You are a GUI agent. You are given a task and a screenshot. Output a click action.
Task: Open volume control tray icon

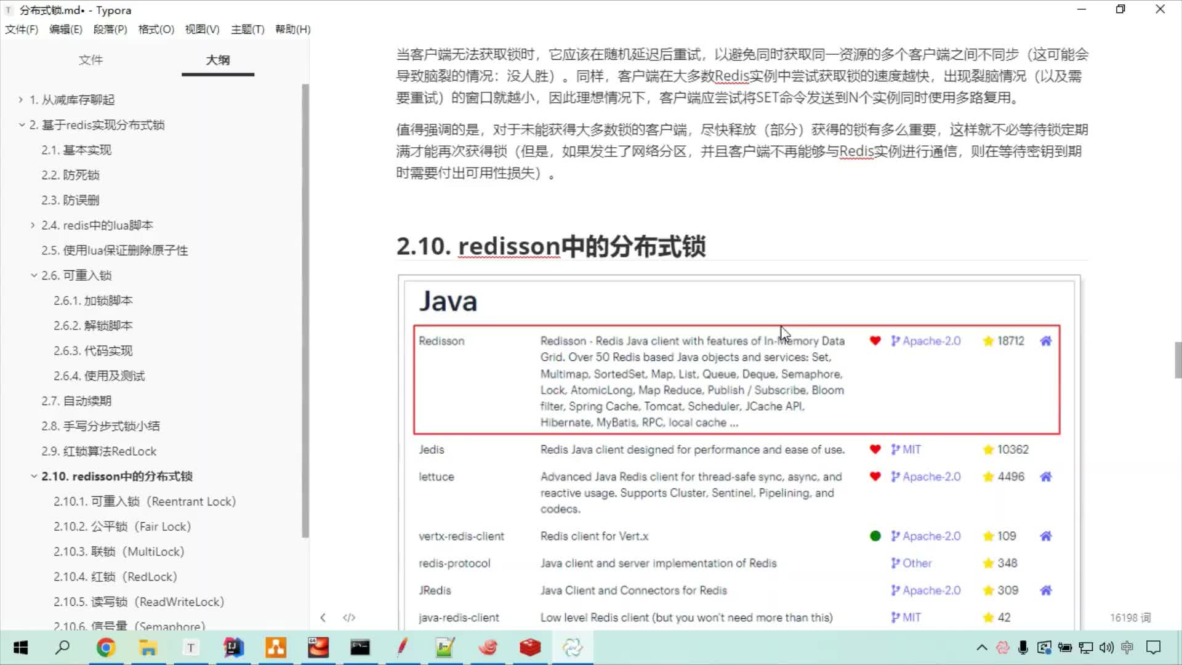[x=1107, y=648]
